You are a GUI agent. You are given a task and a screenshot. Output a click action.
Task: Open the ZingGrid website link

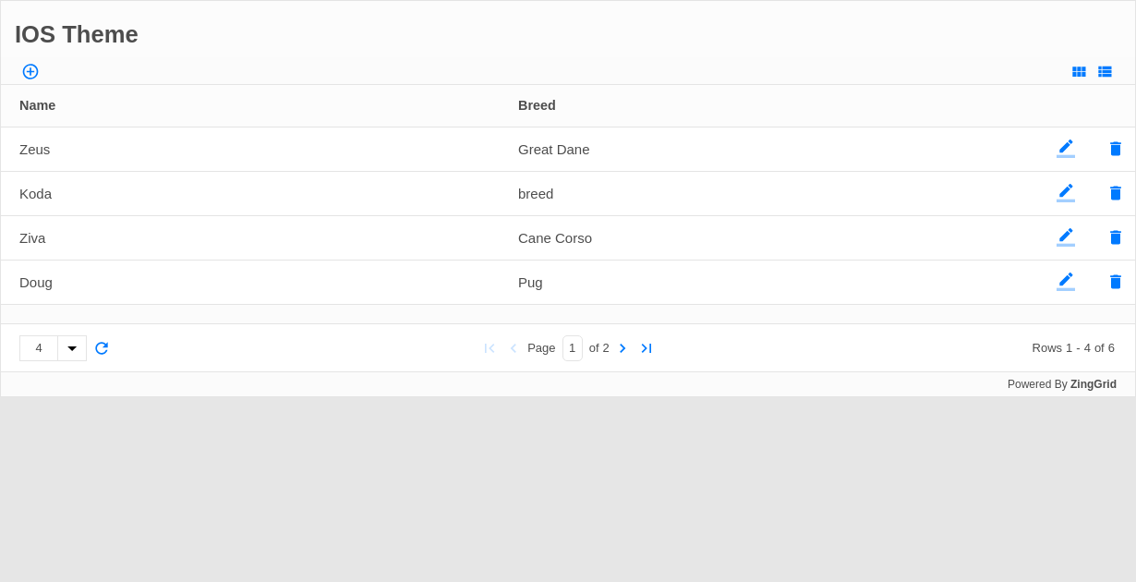point(1093,384)
